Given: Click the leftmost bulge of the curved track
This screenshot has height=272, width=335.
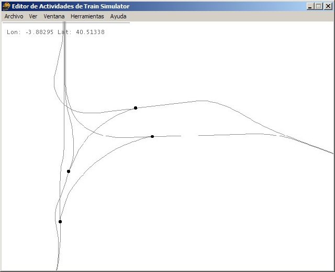Looking at the screenshot, I should coord(54,81).
